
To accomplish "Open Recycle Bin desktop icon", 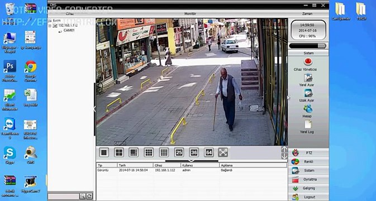I will [10, 13].
